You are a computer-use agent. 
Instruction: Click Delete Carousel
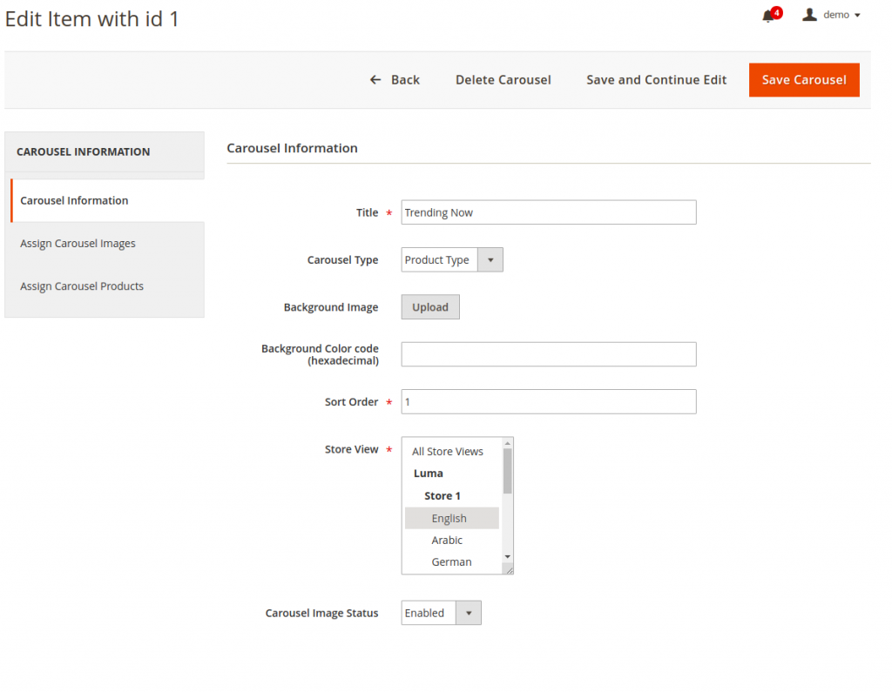tap(503, 79)
